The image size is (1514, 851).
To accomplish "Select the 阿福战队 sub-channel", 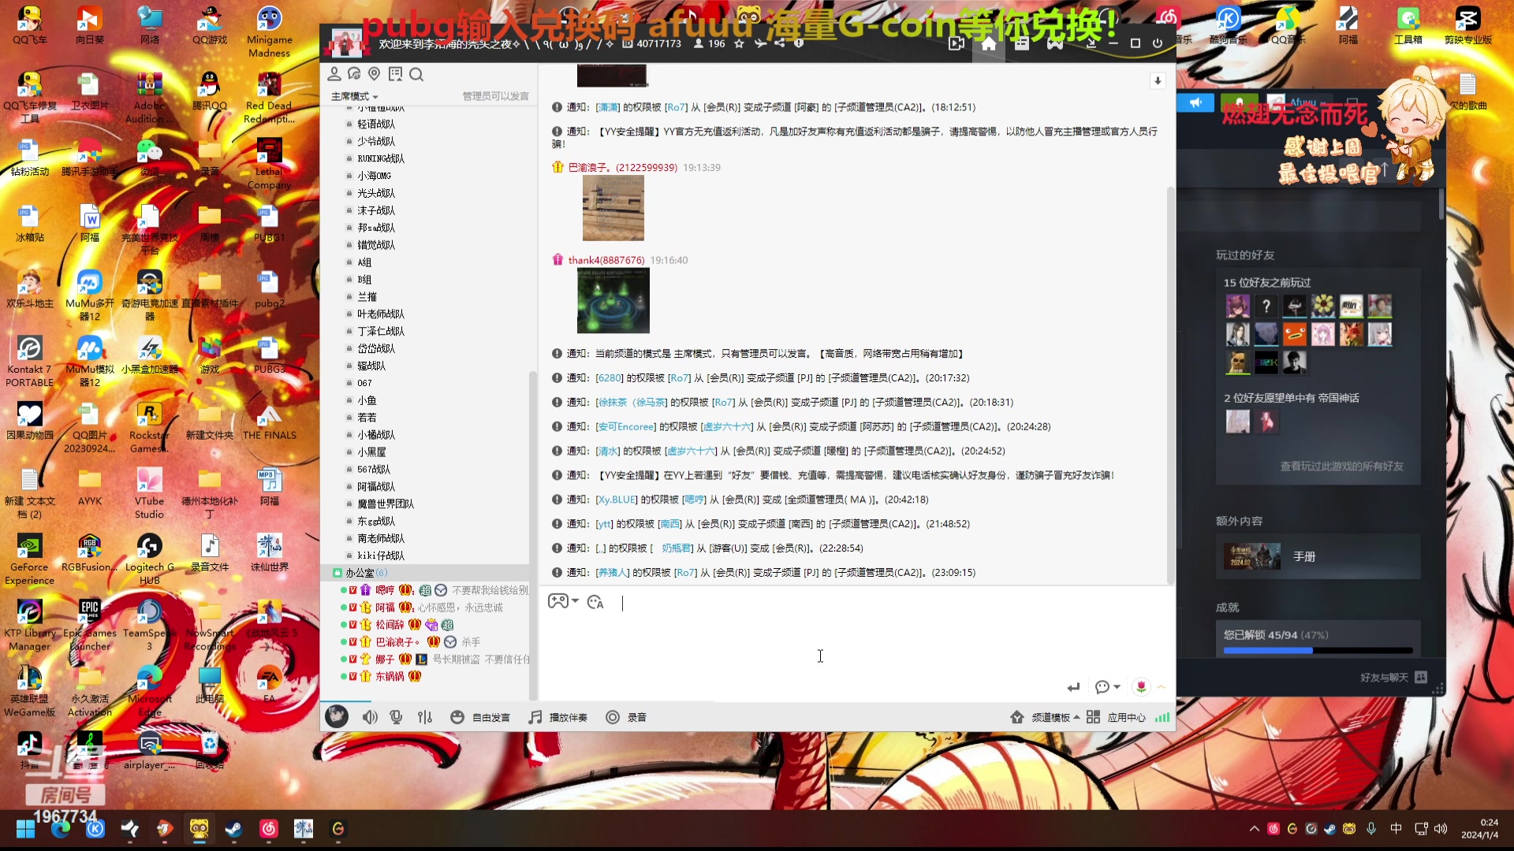I will (x=376, y=487).
